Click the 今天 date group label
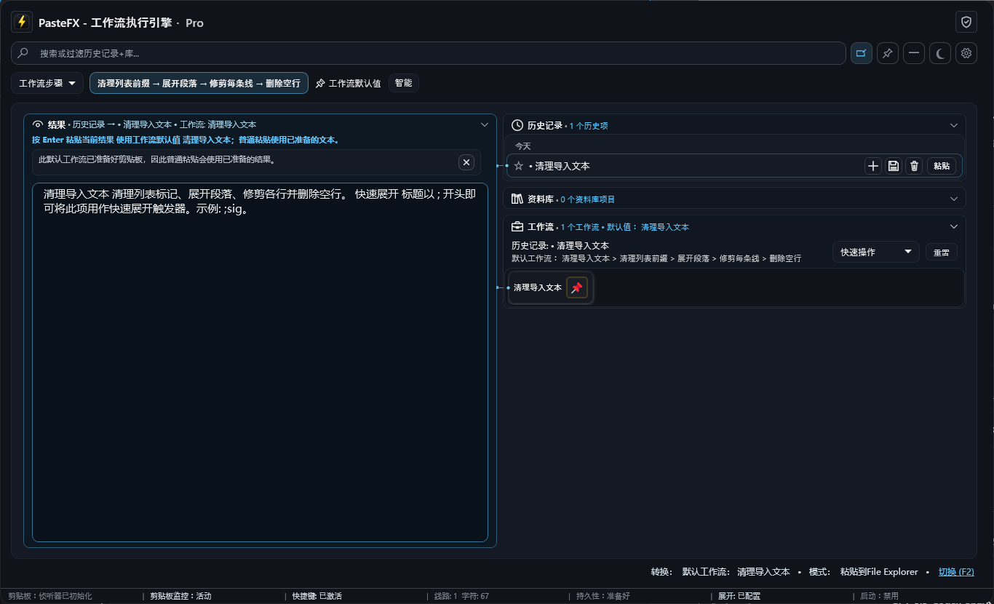The width and height of the screenshot is (994, 604). pyautogui.click(x=523, y=146)
